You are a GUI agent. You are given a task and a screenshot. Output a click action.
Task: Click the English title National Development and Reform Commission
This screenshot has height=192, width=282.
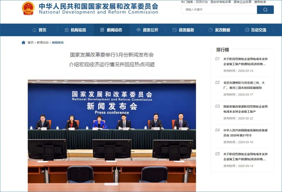[x=98, y=12]
